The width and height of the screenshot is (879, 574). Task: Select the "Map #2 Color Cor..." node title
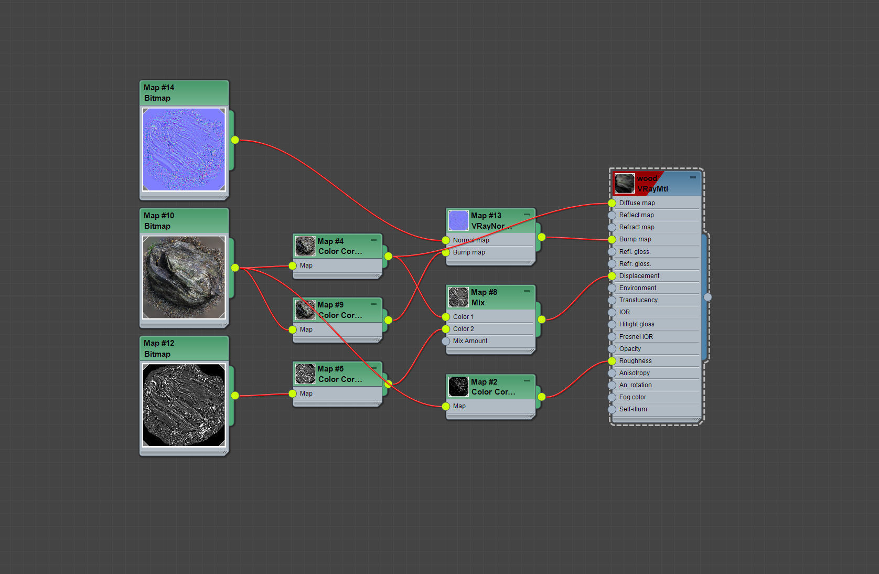pyautogui.click(x=493, y=387)
